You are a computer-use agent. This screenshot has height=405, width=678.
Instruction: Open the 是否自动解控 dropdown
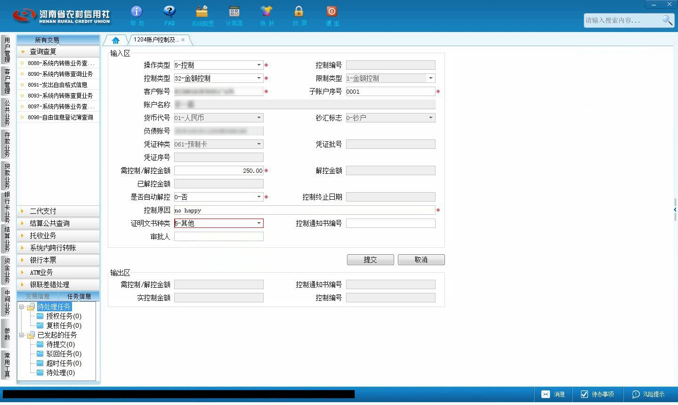(x=258, y=197)
